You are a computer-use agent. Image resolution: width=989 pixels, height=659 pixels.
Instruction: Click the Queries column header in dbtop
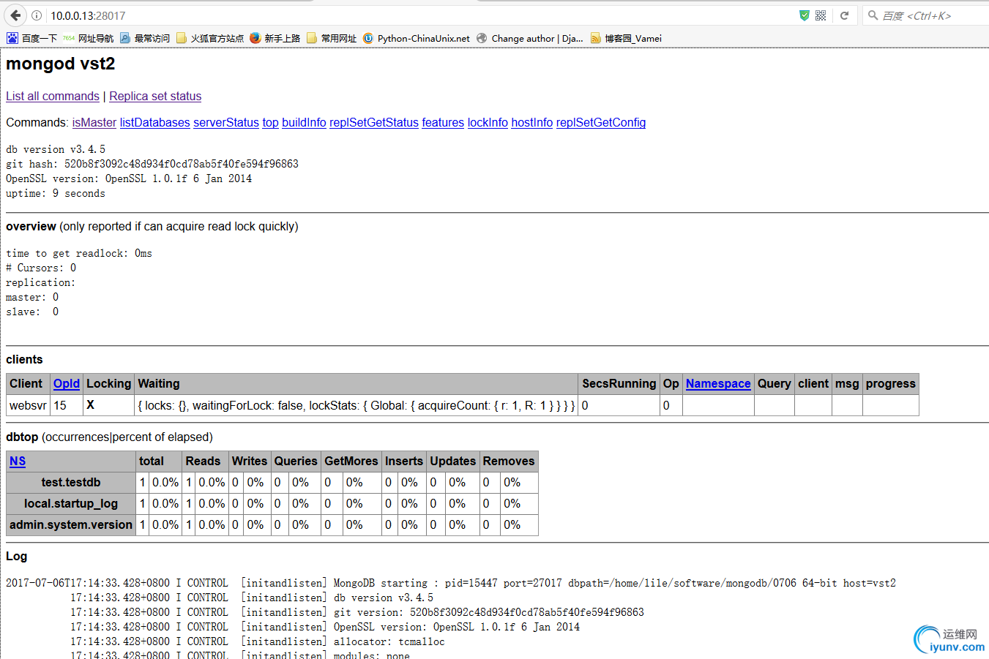(296, 461)
